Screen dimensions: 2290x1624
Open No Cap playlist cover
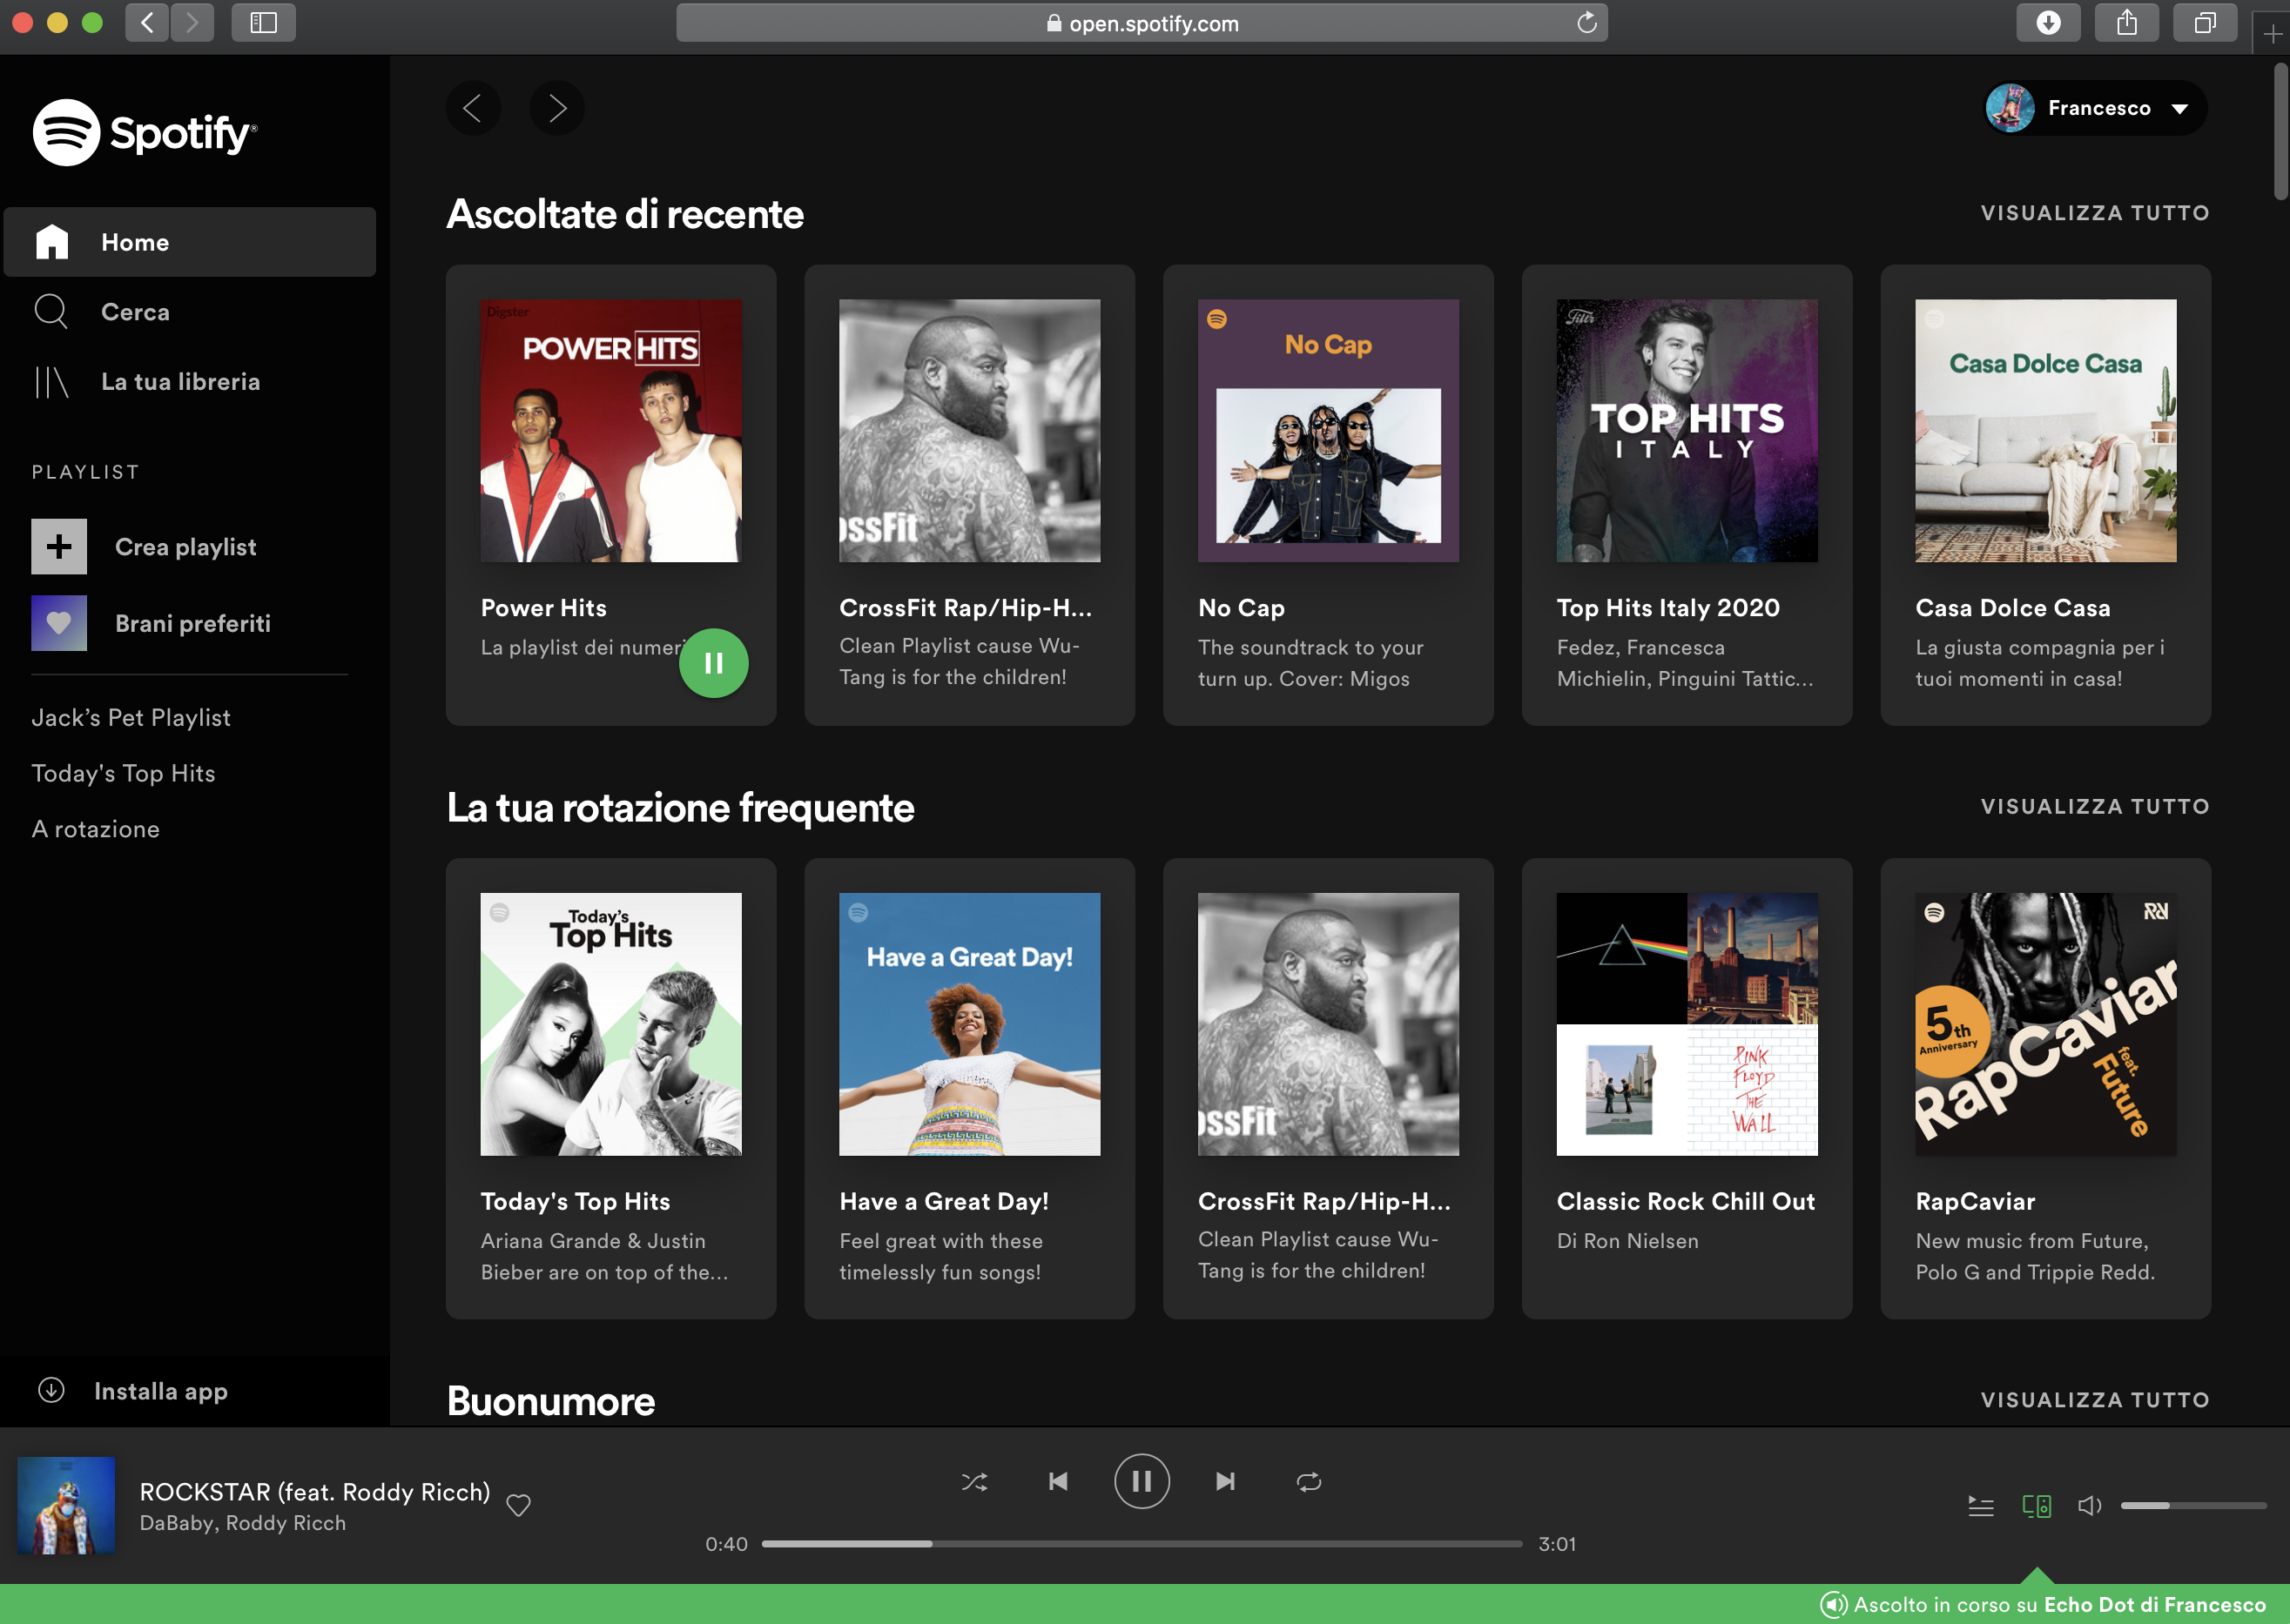point(1329,431)
